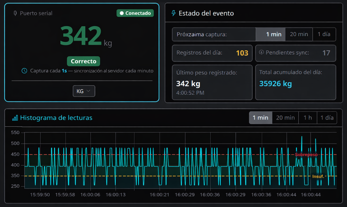This screenshot has width=347, height=207.
Task: Set histogram range to 1 min
Action: 260,118
